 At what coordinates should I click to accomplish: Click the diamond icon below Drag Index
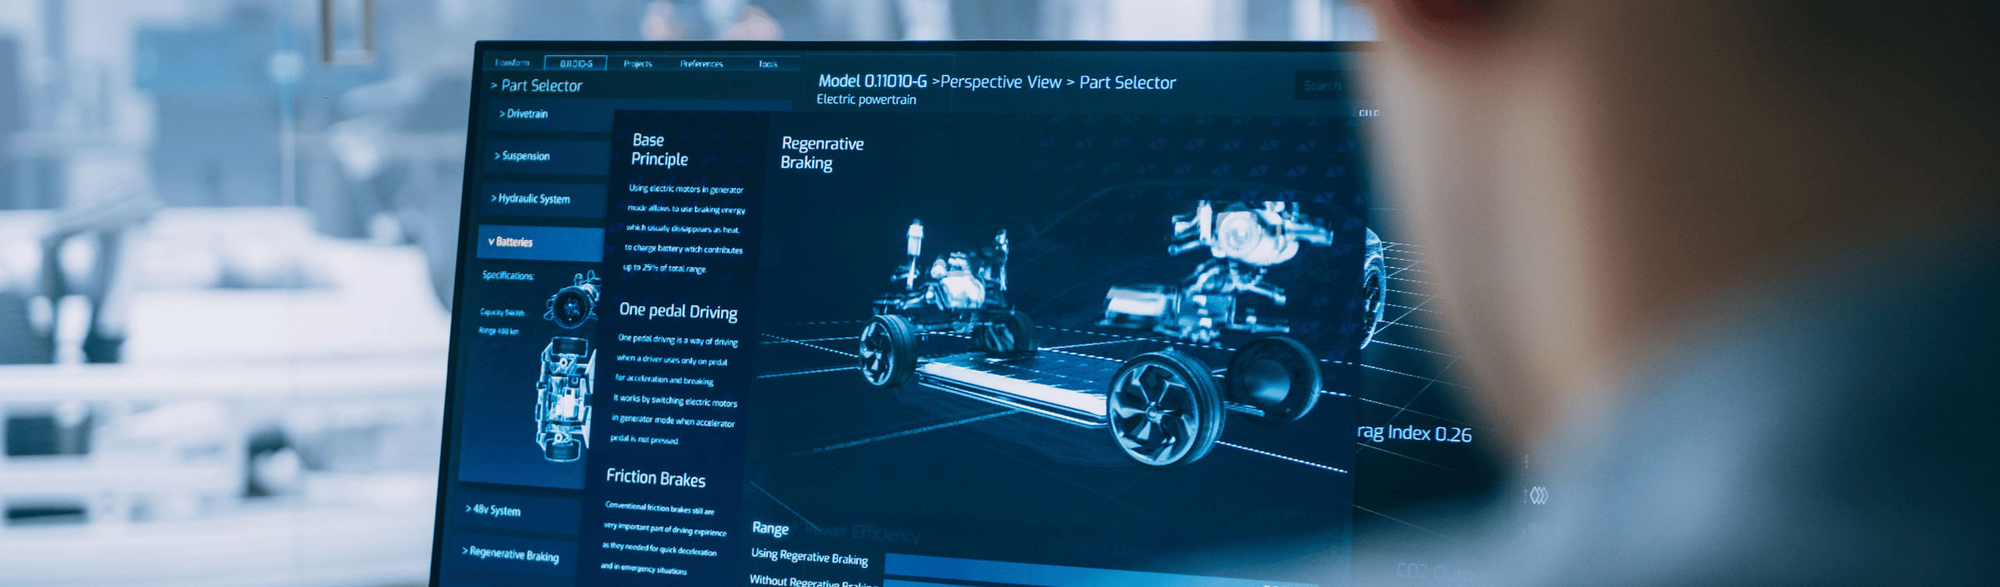[1538, 496]
